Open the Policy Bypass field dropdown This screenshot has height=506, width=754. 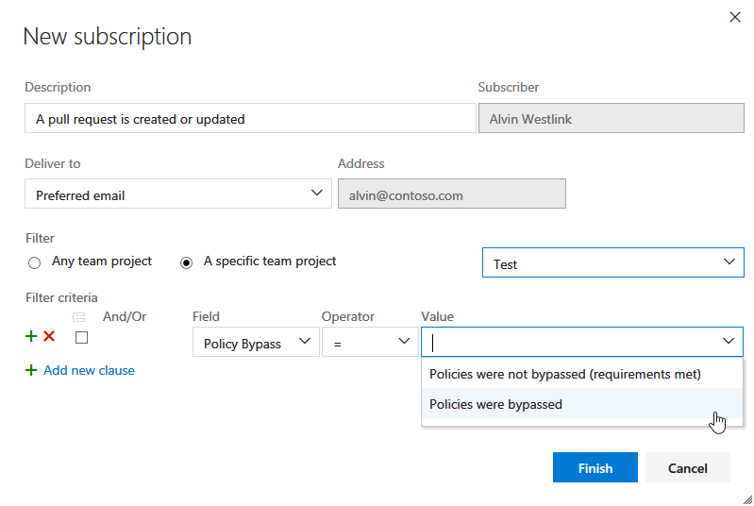[x=255, y=343]
